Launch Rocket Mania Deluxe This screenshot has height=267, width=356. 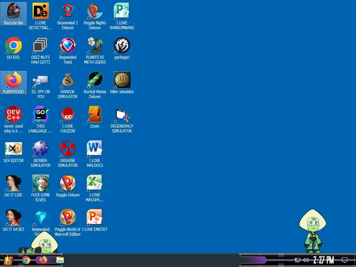(x=95, y=85)
